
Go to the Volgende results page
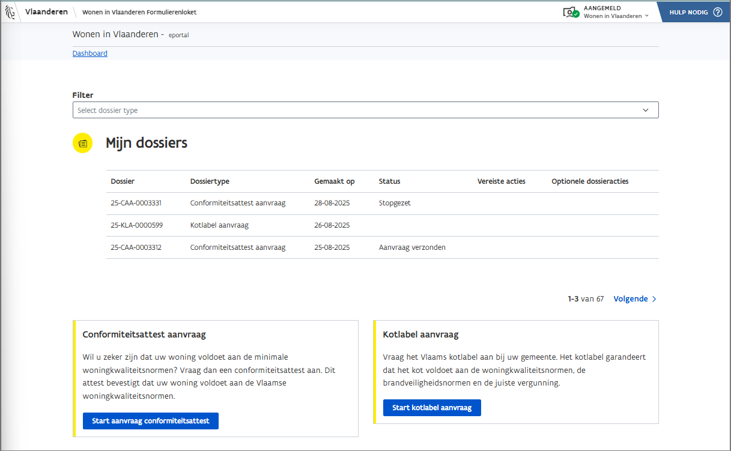(x=631, y=299)
